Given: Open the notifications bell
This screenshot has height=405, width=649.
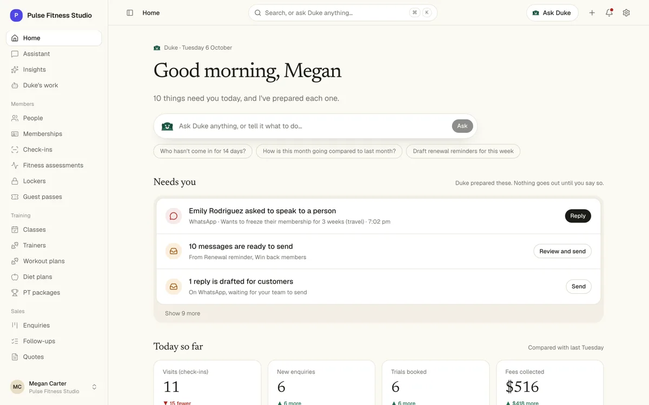Looking at the screenshot, I should click(609, 13).
